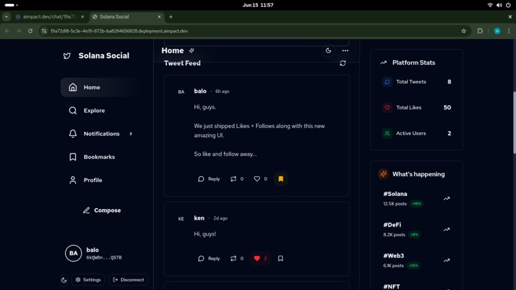Open ken's username on second tweet
516x290 pixels.
pyautogui.click(x=199, y=218)
